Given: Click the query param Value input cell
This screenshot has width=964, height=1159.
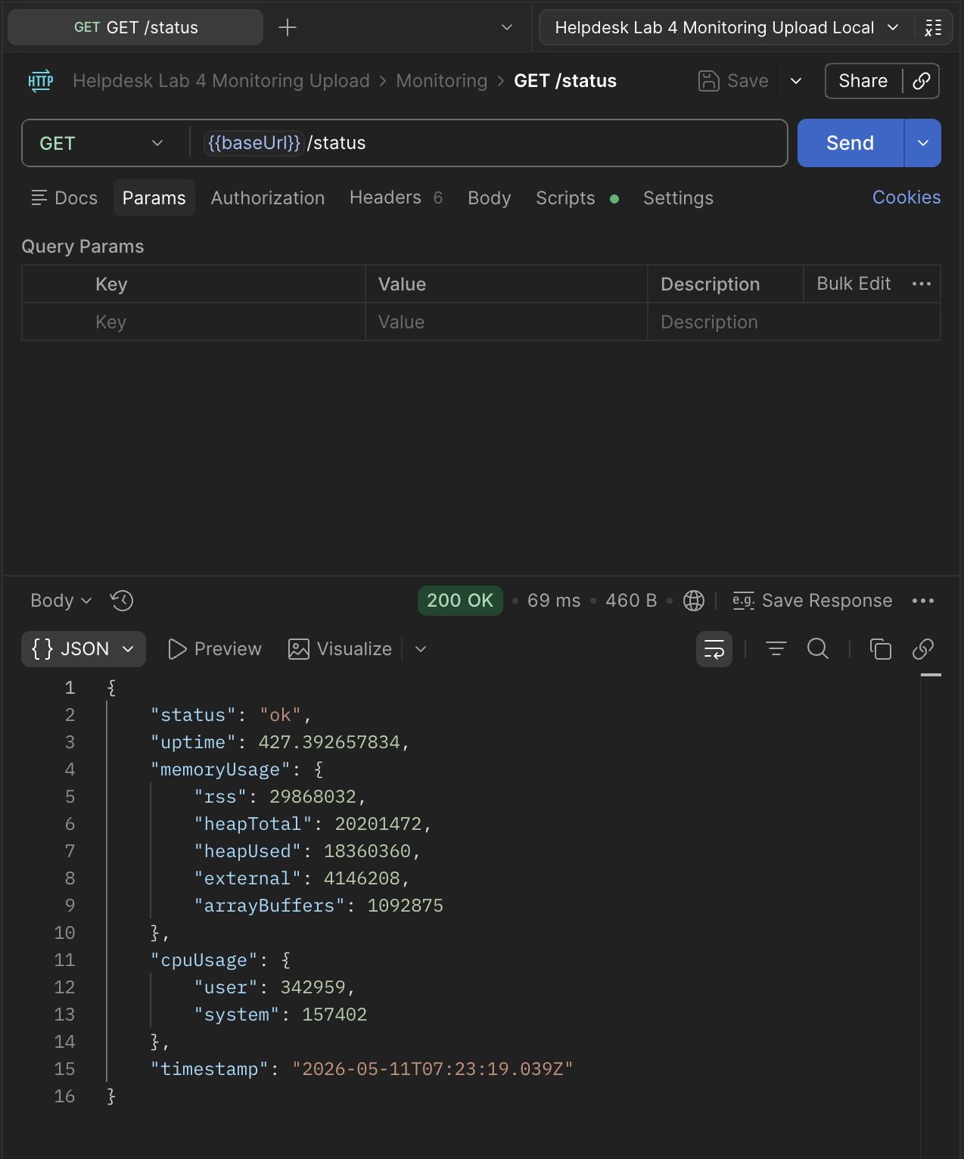Looking at the screenshot, I should [x=506, y=322].
